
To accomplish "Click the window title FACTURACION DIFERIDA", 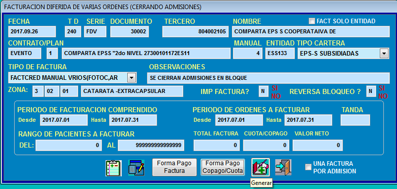I will 103,7.
